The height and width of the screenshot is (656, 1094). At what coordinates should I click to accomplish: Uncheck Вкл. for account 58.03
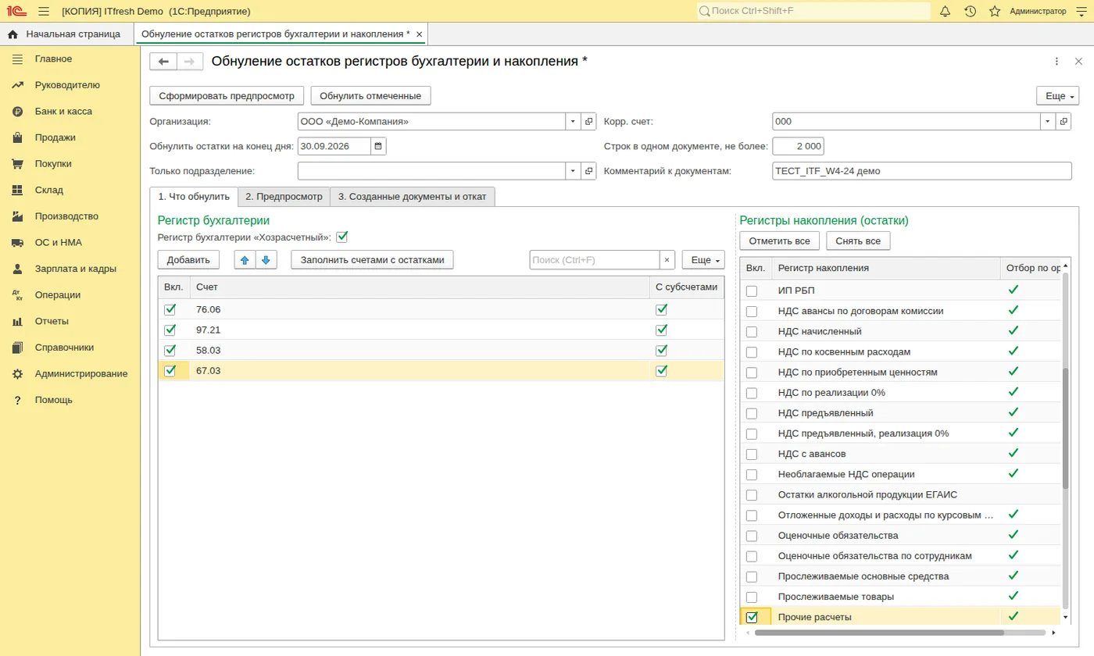point(170,350)
